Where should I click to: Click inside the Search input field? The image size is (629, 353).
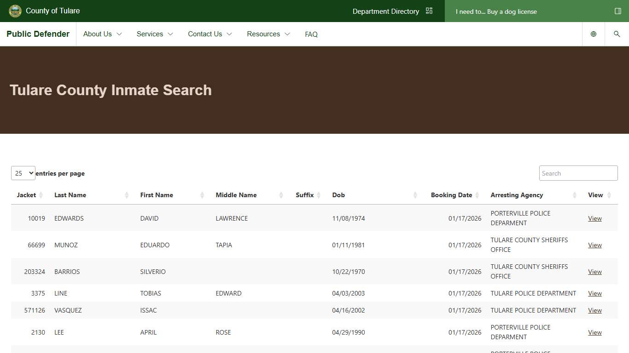tap(578, 173)
